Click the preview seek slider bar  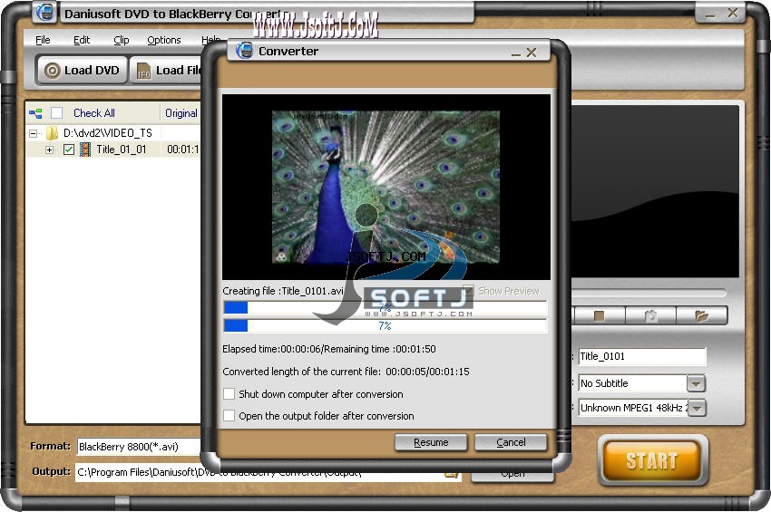tap(648, 293)
